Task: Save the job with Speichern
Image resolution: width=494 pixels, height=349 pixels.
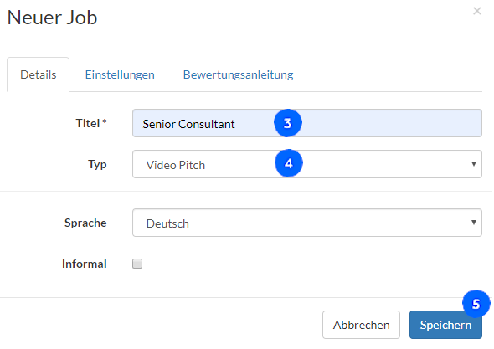Action: [x=445, y=325]
